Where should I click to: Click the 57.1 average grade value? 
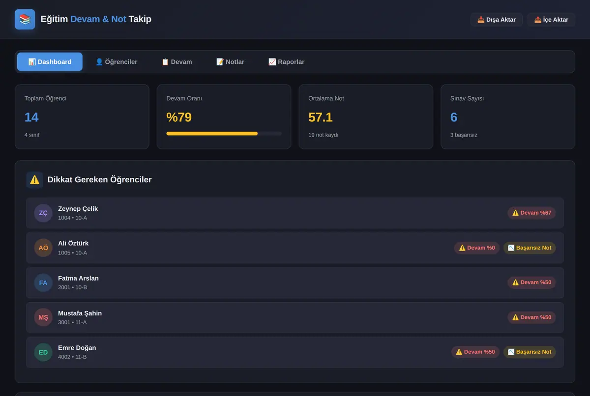coord(321,117)
